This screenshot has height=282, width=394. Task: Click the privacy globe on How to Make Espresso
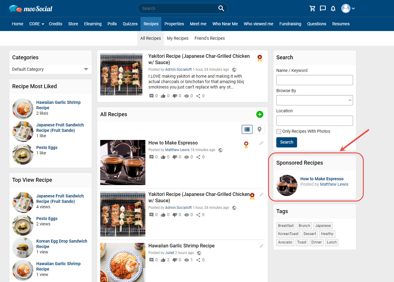click(221, 150)
